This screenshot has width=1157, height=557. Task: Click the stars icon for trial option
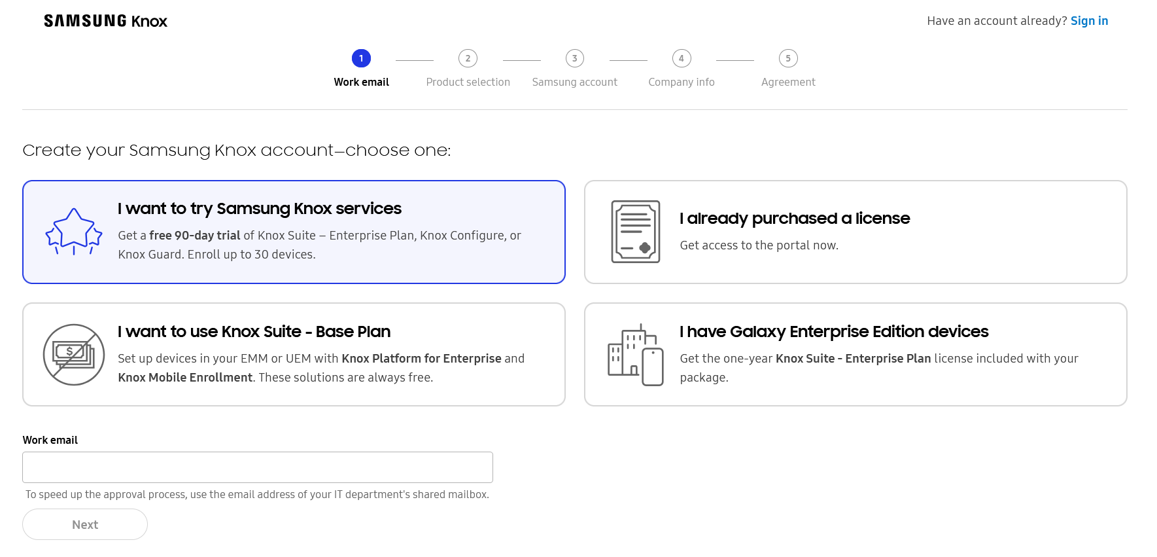(x=74, y=232)
